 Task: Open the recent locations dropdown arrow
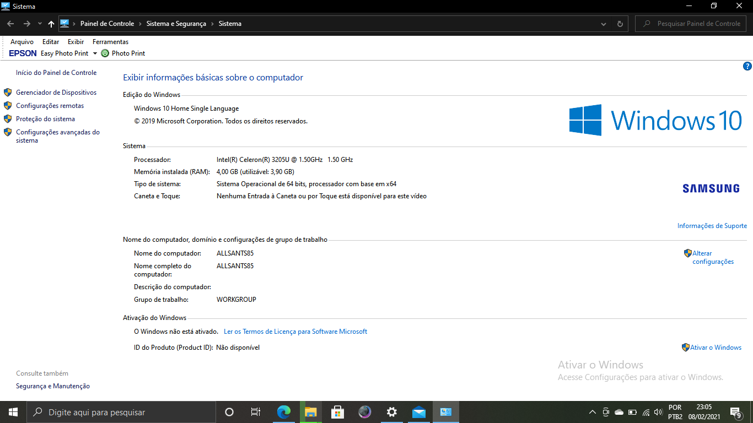tap(40, 24)
